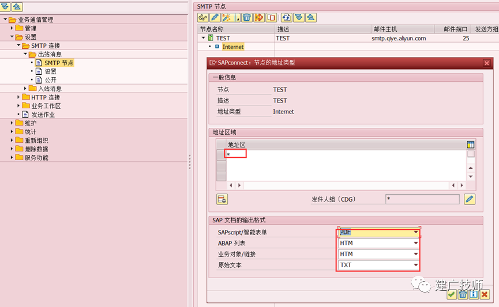
Task: Click the trash Delete icon in SMTP toolbar
Action: coord(247,17)
